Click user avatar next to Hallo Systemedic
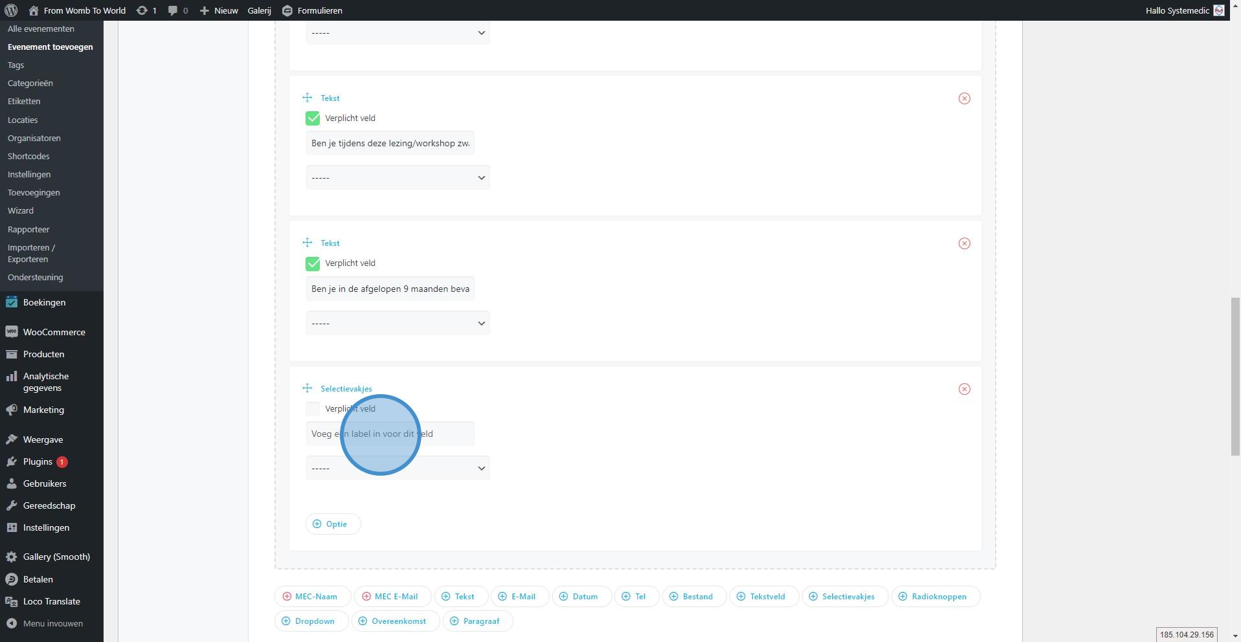The width and height of the screenshot is (1241, 642). pyautogui.click(x=1218, y=10)
